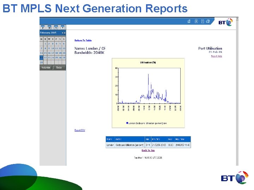Click the logout door icon in the header
Image resolution: width=254 pixels, height=190 pixels.
[x=202, y=21]
